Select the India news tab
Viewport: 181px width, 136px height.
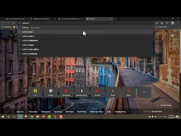click(x=109, y=112)
